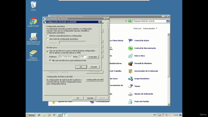This screenshot has height=117, width=208.
Task: Click the Pesquisar Painel de Controle search box
Action: [x=149, y=21]
